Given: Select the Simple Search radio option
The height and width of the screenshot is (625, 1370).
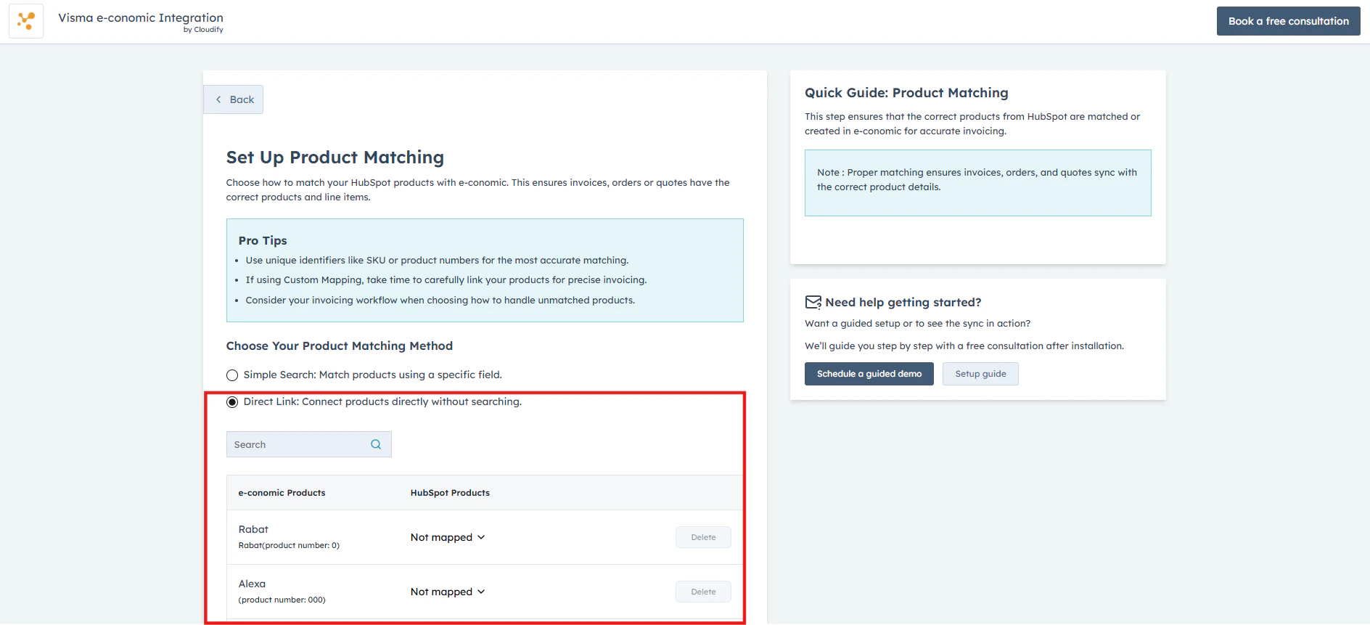Looking at the screenshot, I should click(x=232, y=375).
